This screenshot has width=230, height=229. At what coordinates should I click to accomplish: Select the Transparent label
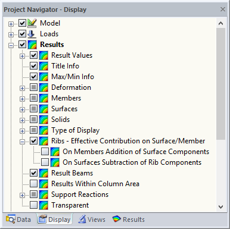pyautogui.click(x=70, y=205)
